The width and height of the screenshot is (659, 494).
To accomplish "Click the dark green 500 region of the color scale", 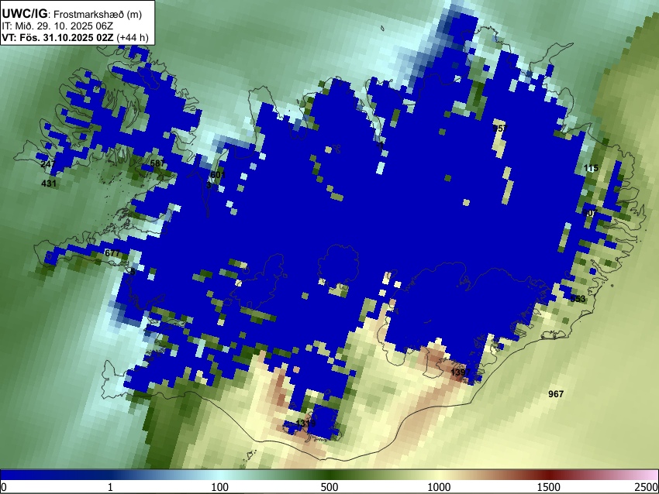I will coord(329,475).
